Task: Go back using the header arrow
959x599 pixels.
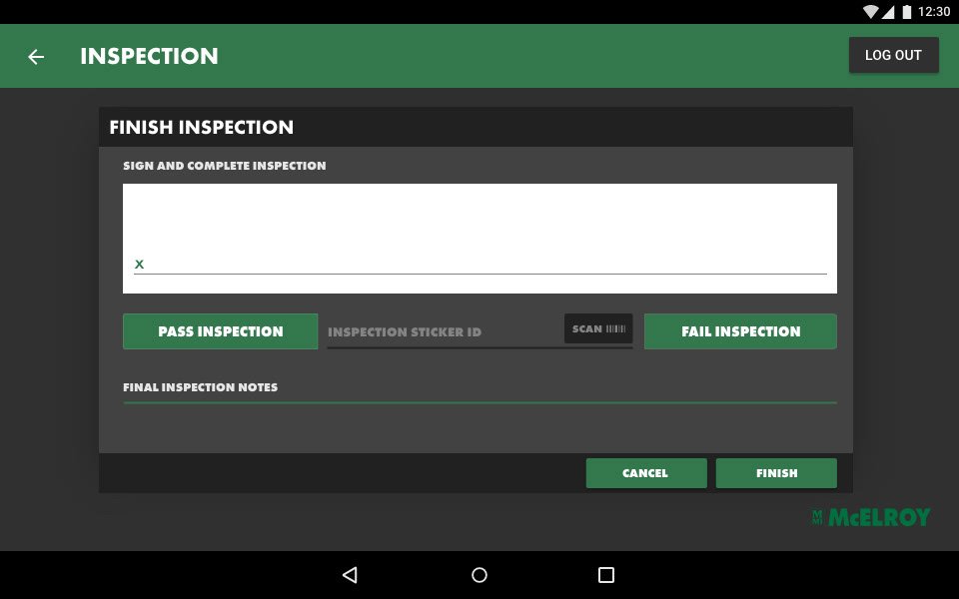Action: (x=36, y=57)
